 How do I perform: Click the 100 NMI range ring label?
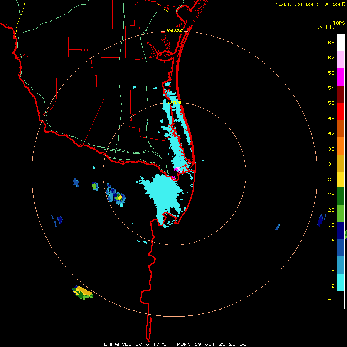174,31
